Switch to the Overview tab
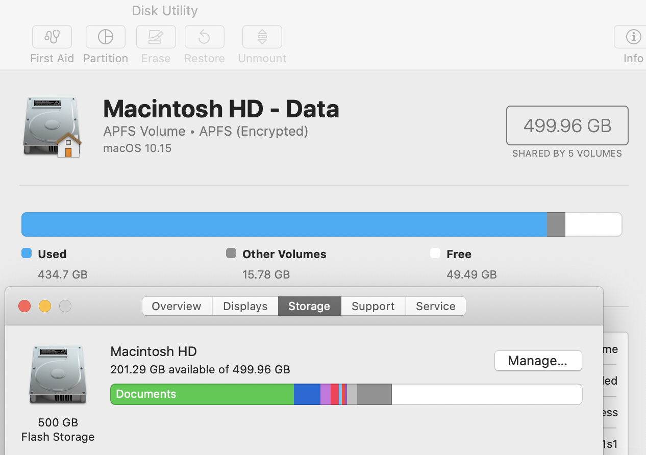The height and width of the screenshot is (455, 646). (177, 306)
